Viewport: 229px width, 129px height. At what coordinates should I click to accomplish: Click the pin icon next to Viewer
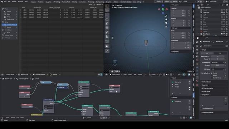click(x=60, y=75)
